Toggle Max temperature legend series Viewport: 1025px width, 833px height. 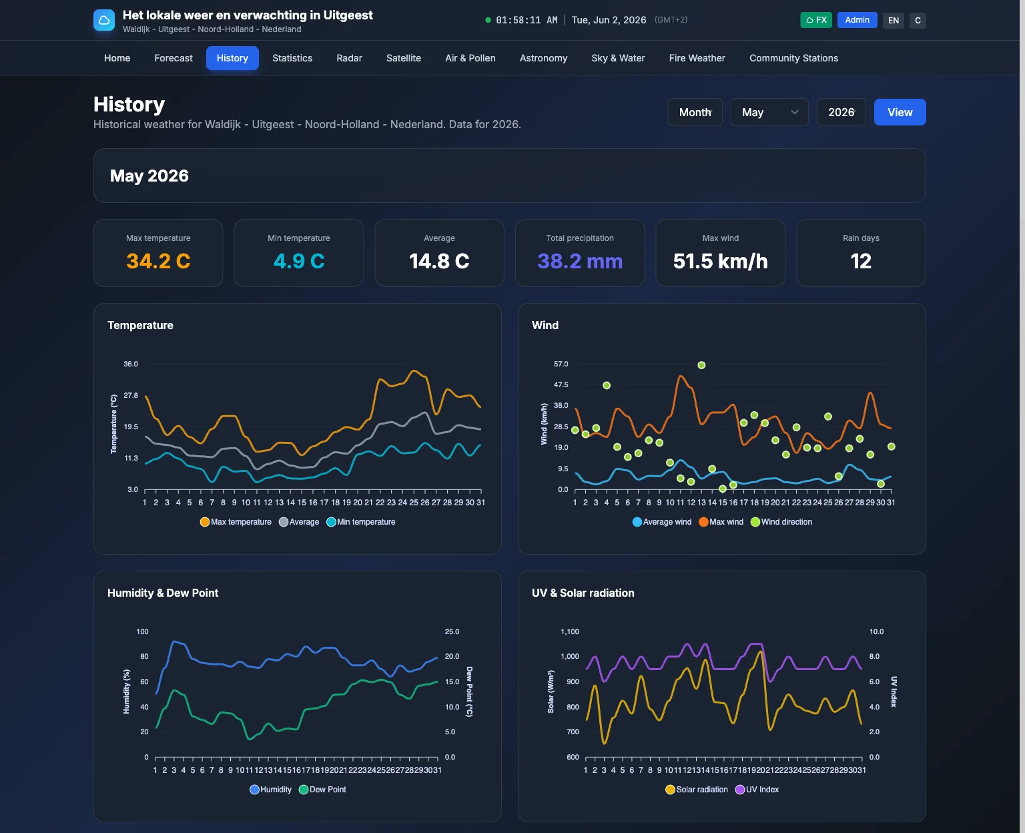[x=236, y=522]
